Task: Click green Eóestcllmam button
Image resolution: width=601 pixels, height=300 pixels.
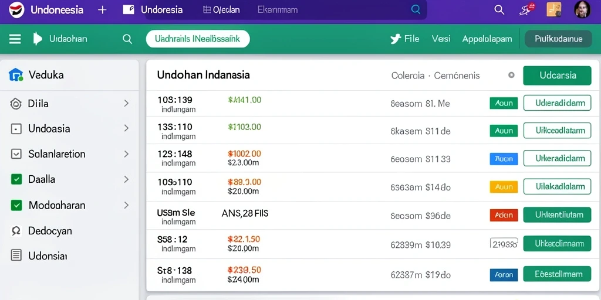Action: pyautogui.click(x=558, y=274)
